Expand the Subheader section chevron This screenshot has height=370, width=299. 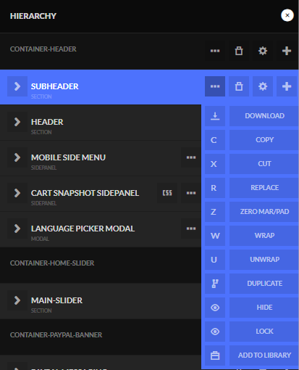pyautogui.click(x=17, y=86)
